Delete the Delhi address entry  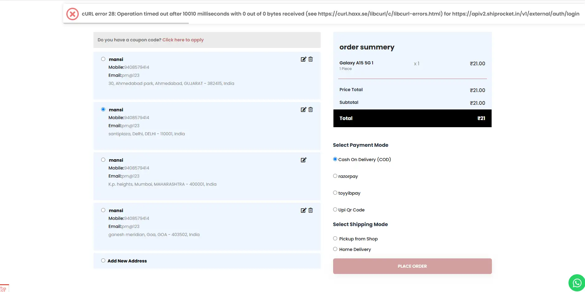coord(310,109)
